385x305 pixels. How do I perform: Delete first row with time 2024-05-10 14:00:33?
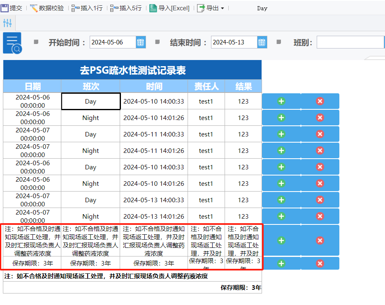pyautogui.click(x=320, y=101)
